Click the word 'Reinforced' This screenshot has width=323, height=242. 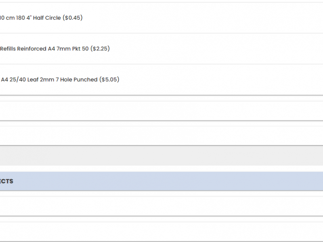click(32, 49)
